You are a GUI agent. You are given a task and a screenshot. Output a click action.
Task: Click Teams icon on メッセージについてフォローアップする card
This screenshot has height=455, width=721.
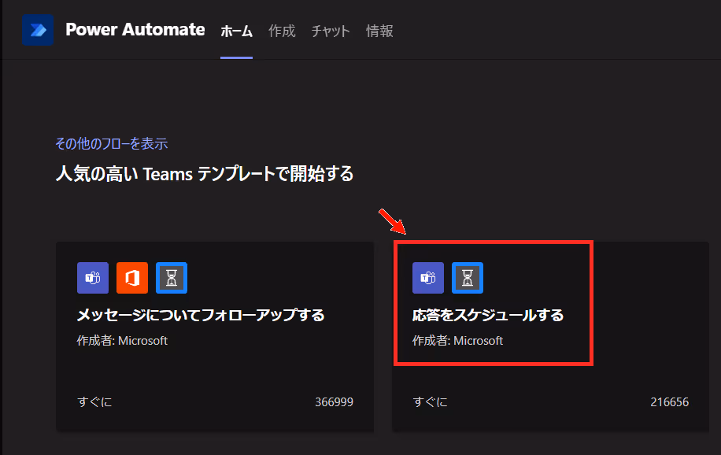pos(93,278)
